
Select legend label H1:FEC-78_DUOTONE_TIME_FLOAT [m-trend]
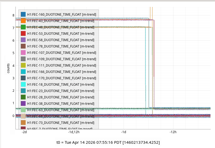coord(61,46)
